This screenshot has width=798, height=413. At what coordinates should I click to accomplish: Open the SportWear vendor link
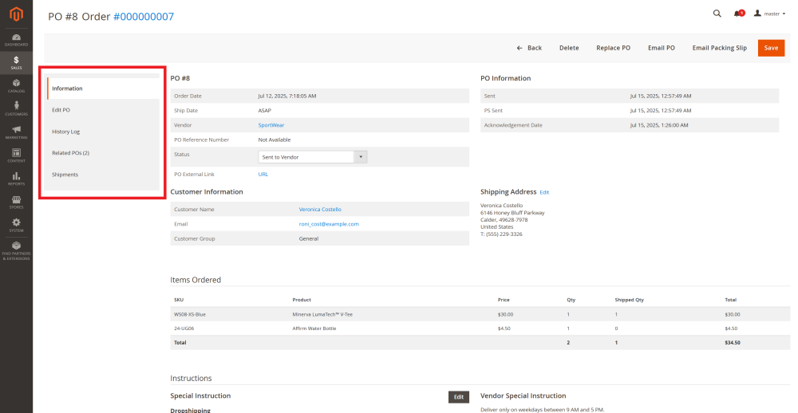[271, 125]
